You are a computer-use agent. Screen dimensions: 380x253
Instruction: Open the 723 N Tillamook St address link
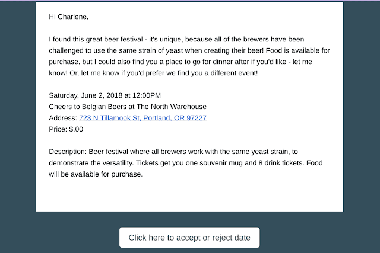pyautogui.click(x=142, y=118)
